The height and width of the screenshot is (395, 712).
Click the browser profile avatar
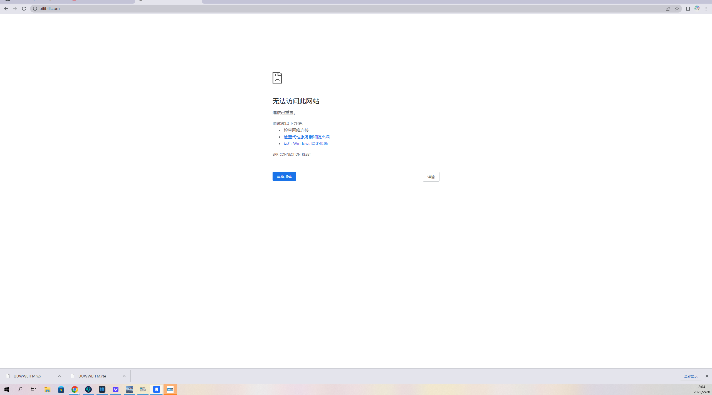coord(697,8)
